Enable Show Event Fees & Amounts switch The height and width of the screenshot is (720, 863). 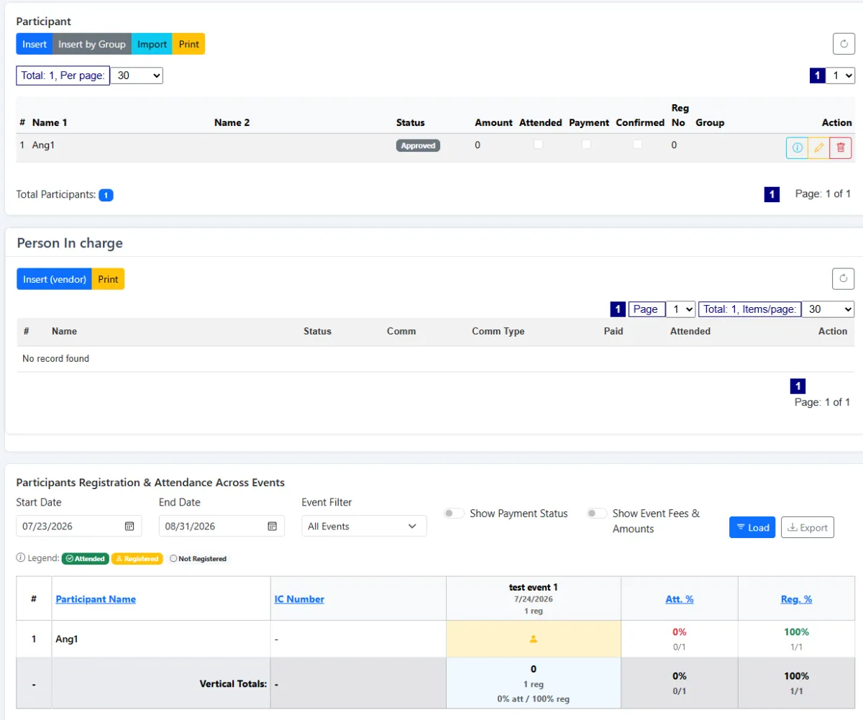click(x=597, y=514)
